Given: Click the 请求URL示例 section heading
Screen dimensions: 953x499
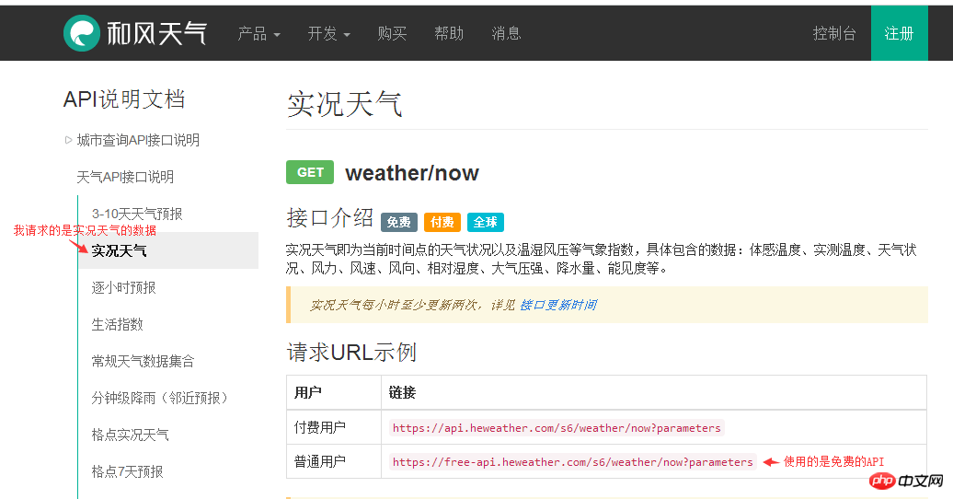Looking at the screenshot, I should [351, 353].
